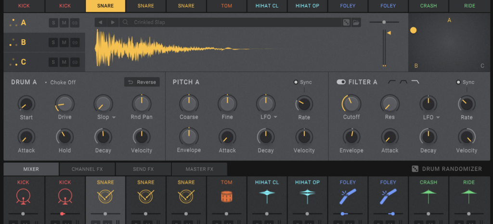Click the Hold knob in Drum A
Viewport: 493px width, 224px height.
65,137
